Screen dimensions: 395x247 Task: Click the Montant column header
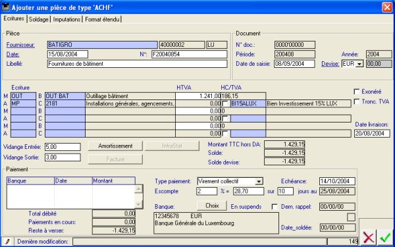(114, 180)
